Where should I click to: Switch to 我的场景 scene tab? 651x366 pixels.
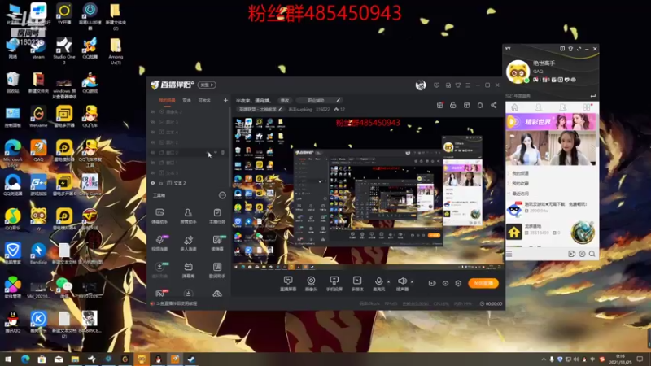tap(167, 100)
